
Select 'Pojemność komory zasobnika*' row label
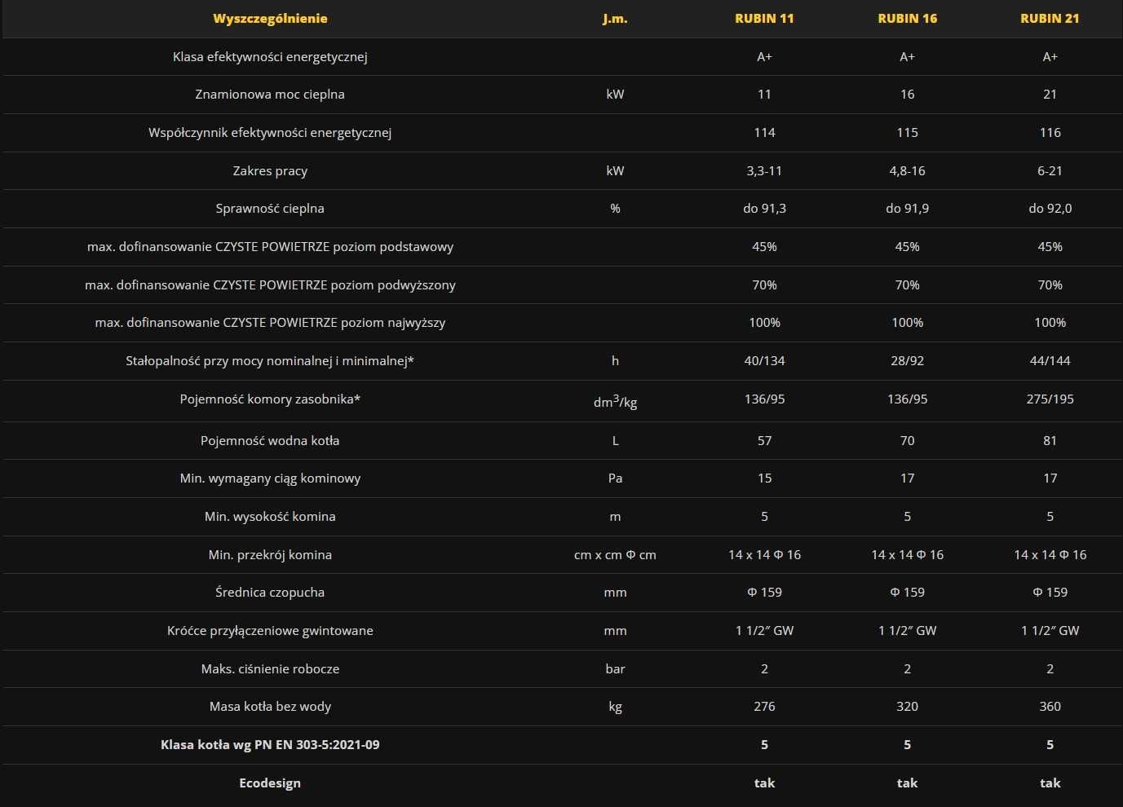[x=270, y=399]
